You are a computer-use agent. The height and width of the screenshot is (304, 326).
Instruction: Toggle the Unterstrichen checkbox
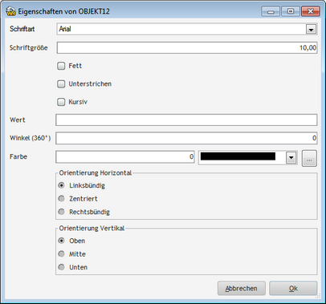coord(61,84)
